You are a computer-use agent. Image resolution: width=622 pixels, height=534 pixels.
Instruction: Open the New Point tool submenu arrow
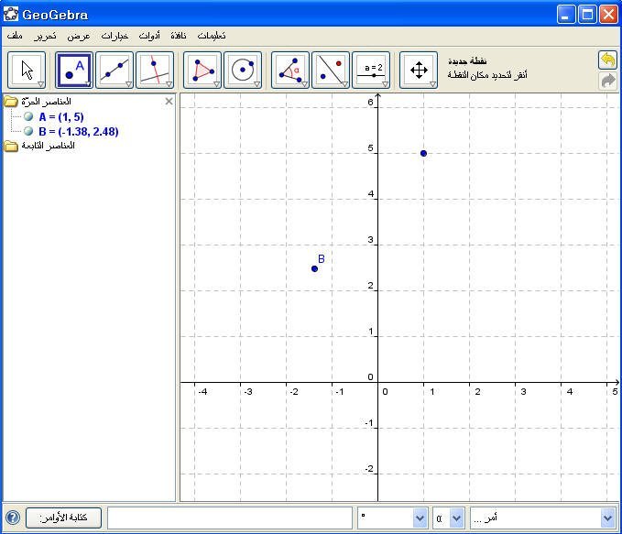point(88,84)
